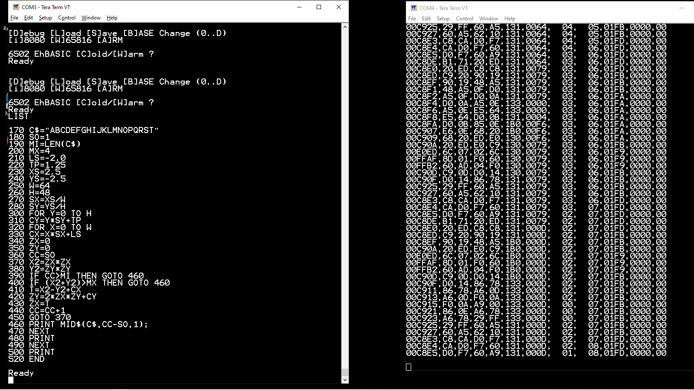Open Edit menu in COM3 window

[29, 18]
